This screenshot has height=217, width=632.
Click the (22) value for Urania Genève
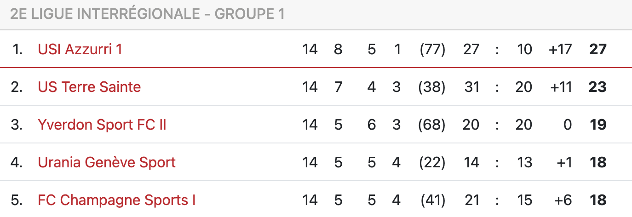pos(432,162)
